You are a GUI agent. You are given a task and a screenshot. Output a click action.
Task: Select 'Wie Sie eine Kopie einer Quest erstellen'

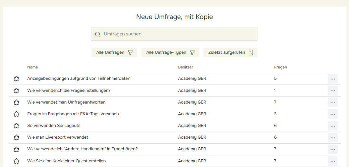pos(66,161)
